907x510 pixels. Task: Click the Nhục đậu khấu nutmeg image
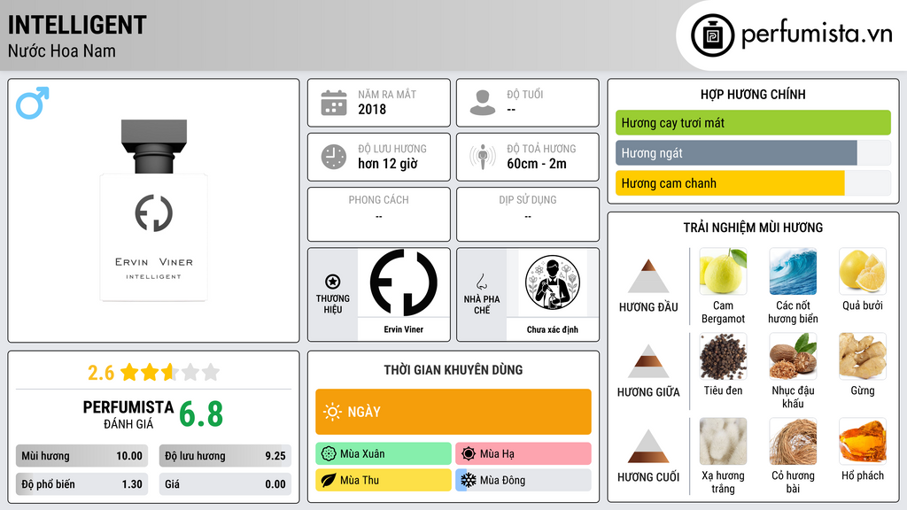pos(793,356)
